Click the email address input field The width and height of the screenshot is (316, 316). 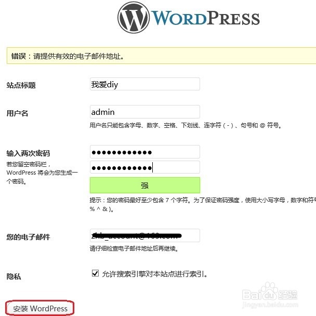(145, 235)
